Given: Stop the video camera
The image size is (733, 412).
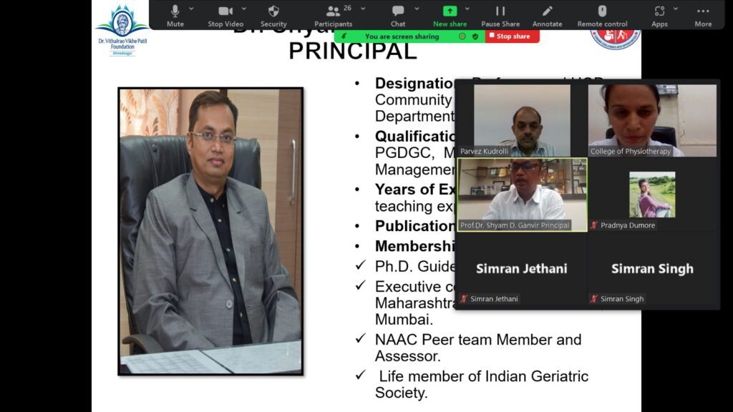Looking at the screenshot, I should pyautogui.click(x=225, y=15).
